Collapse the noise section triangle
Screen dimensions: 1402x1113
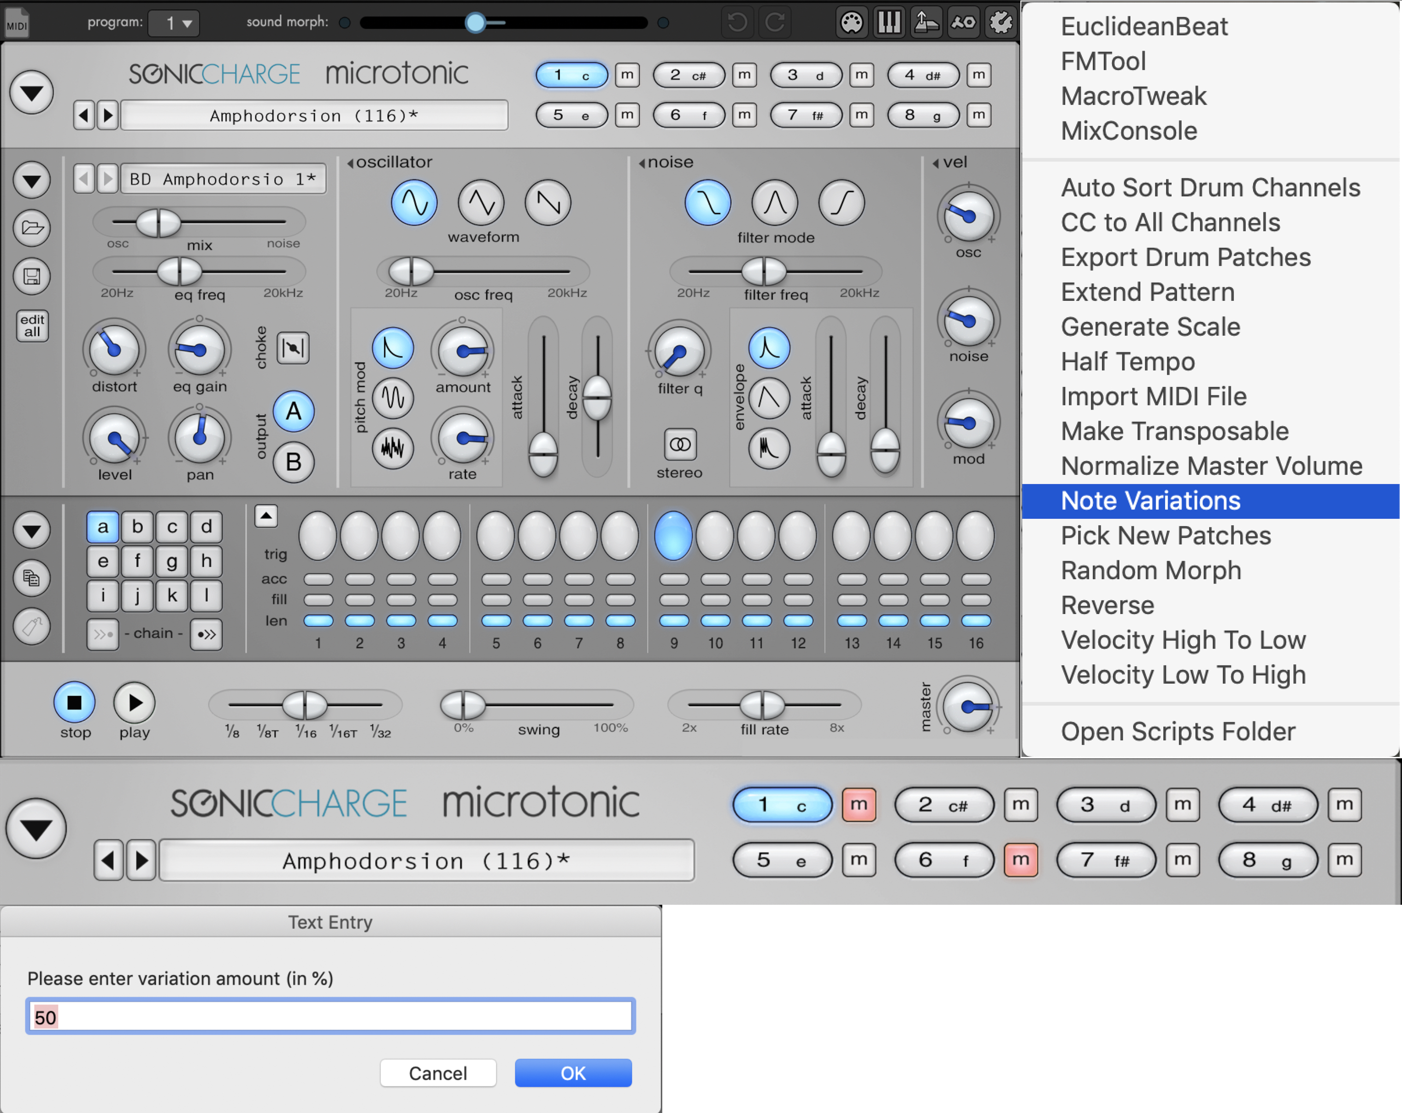pyautogui.click(x=642, y=163)
